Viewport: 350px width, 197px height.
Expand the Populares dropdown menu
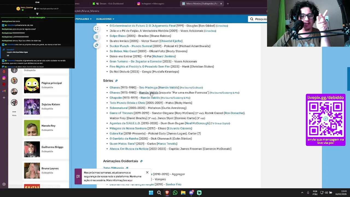[x=83, y=19]
